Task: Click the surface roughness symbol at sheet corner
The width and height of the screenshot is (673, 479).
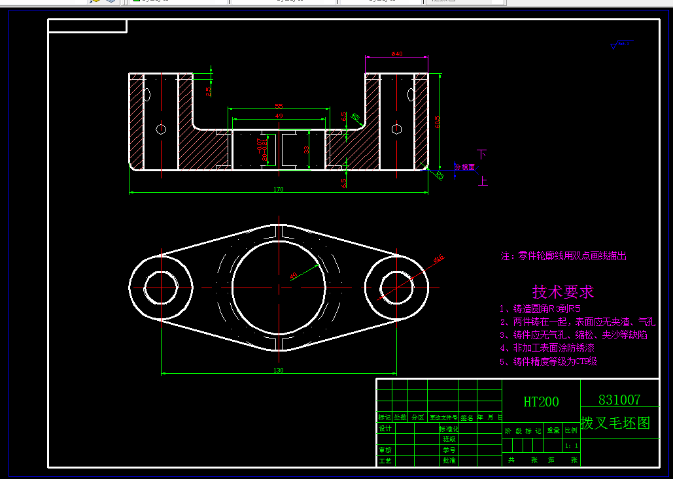Action: click(x=621, y=44)
